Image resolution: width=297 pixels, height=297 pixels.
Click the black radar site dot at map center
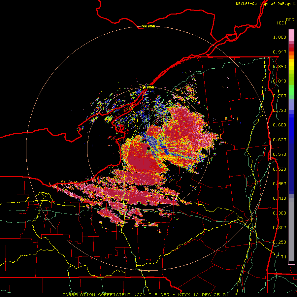[148, 148]
